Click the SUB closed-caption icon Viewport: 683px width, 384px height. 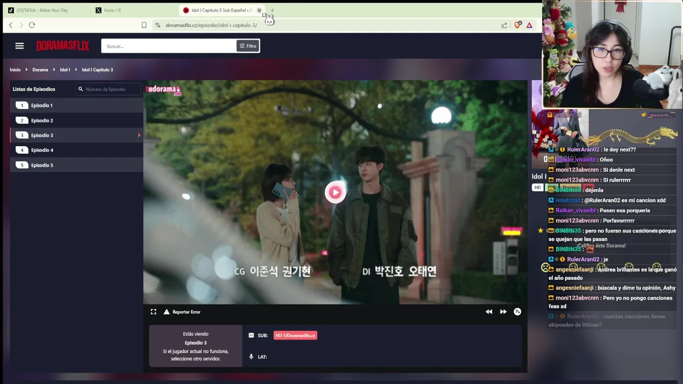[x=251, y=335]
